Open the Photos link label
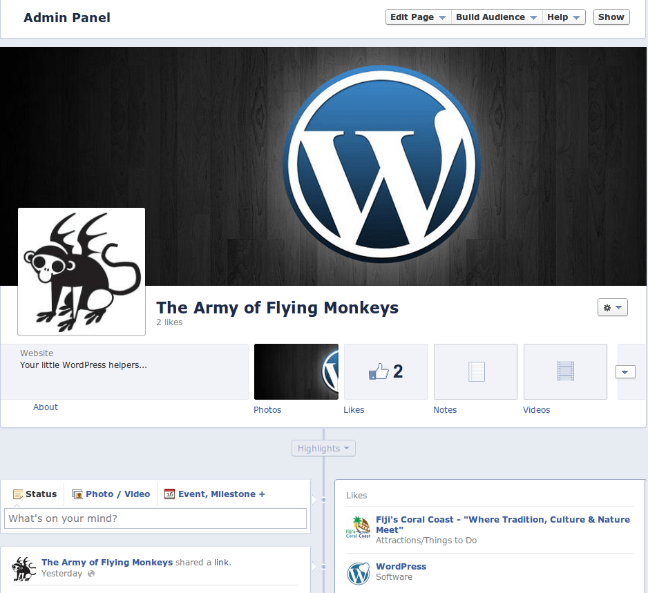The image size is (648, 593). [267, 409]
